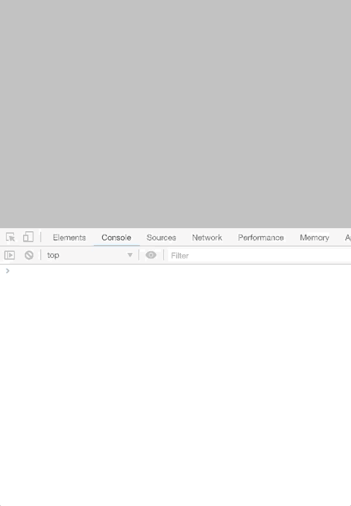The image size is (351, 506).
Task: Clear the console with the ban icon
Action: point(29,255)
